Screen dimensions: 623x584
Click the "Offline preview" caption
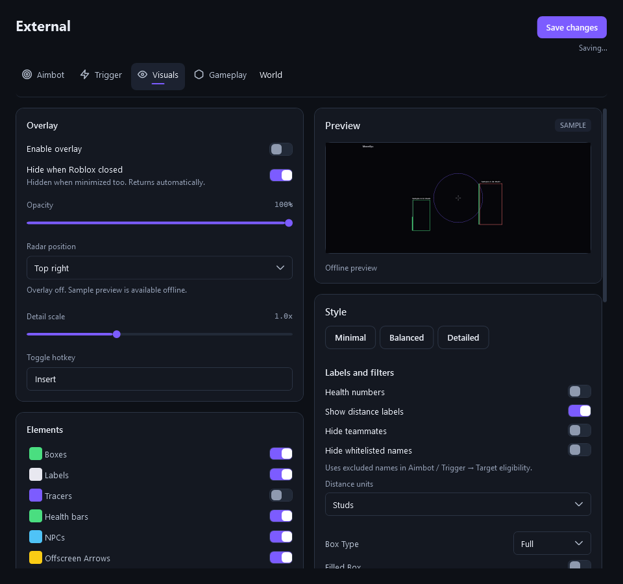click(351, 268)
